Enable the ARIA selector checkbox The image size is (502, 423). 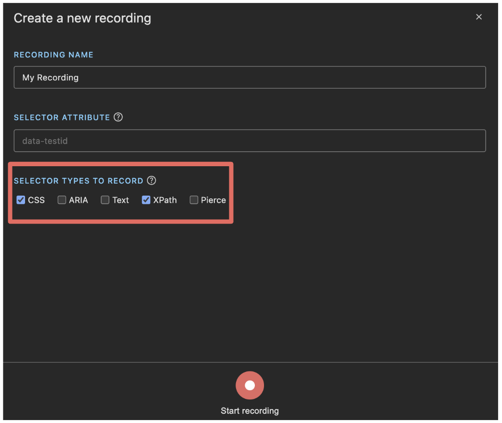pos(62,200)
